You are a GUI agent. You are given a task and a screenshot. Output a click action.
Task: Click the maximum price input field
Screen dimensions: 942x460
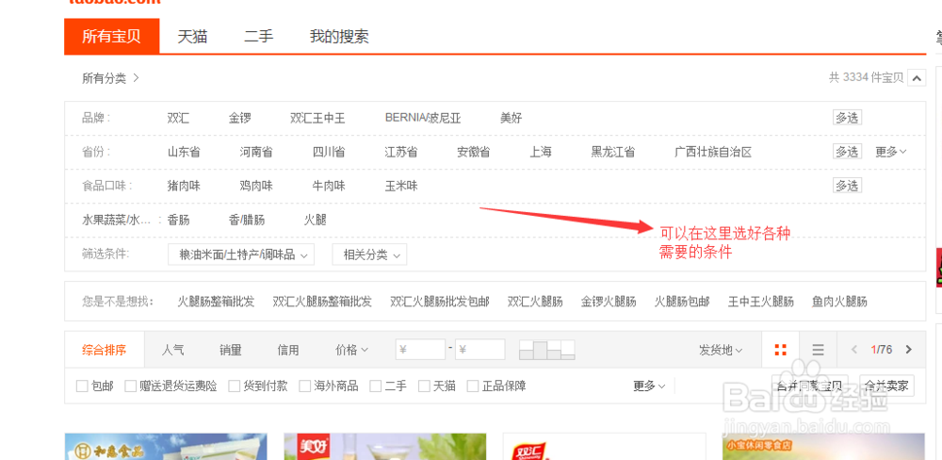tap(479, 350)
